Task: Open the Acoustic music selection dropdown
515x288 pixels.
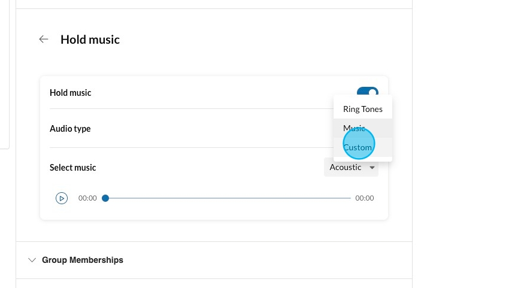Action: click(x=351, y=168)
